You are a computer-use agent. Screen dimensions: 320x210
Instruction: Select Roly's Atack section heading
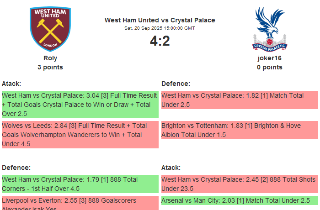coord(11,84)
